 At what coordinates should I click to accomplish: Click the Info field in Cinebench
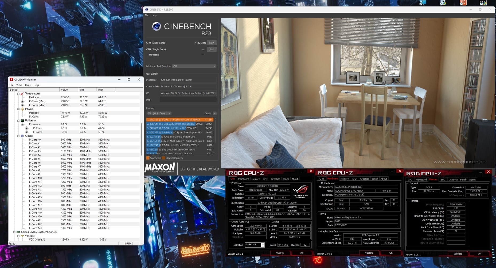coord(188,100)
